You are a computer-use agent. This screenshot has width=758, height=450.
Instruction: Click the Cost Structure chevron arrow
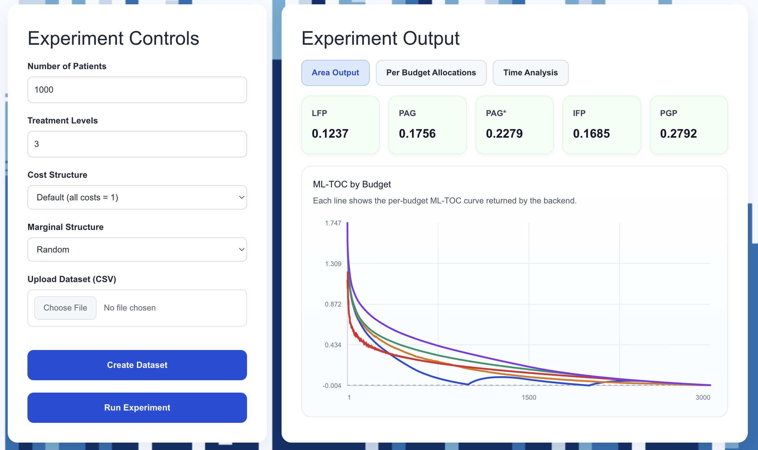click(241, 197)
